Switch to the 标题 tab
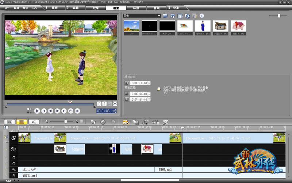Viewport: 292px width, 183px height. point(136,8)
